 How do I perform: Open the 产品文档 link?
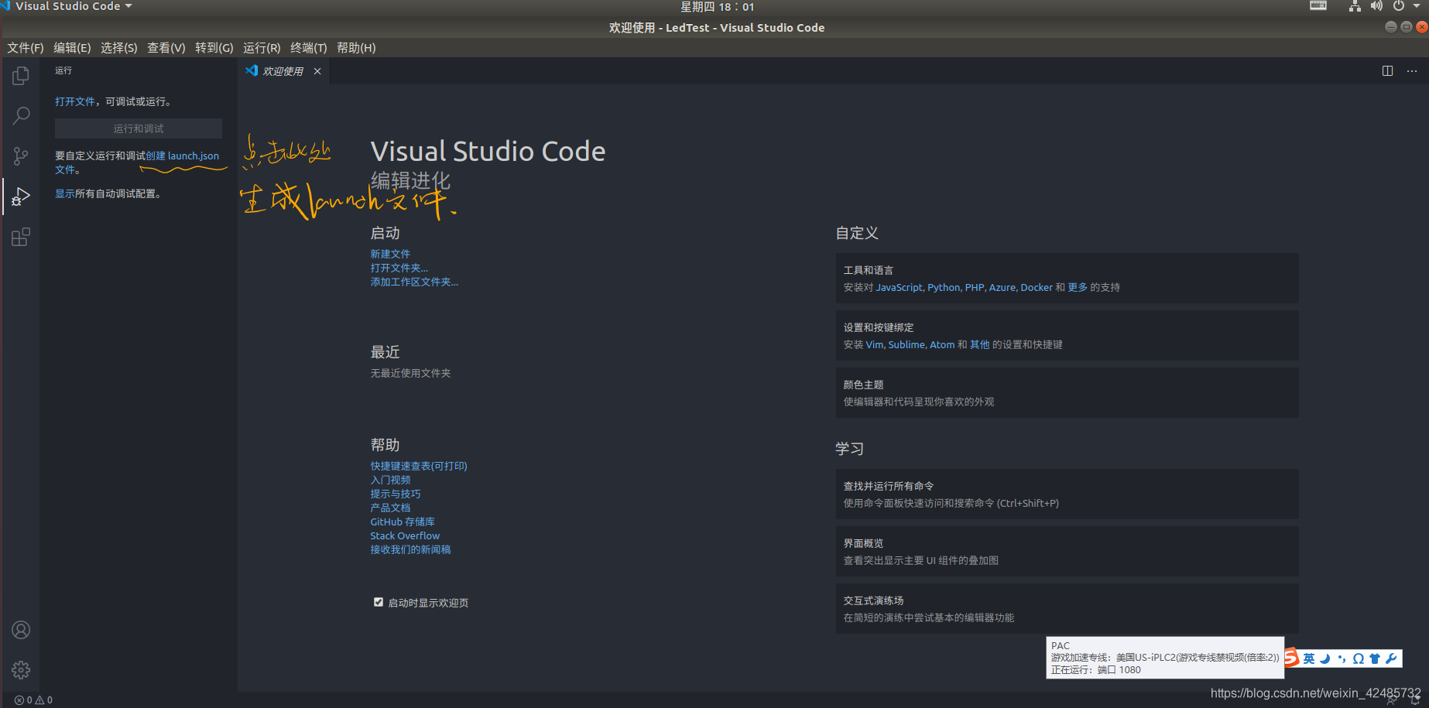390,508
